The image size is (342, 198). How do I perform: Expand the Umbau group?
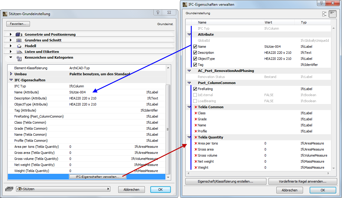pos(11,74)
